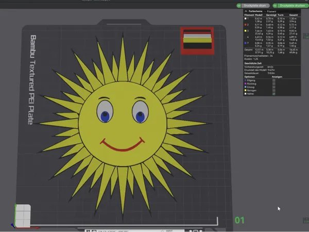The height and width of the screenshot is (232, 309).
Task: Click the Druckplatte slicen button
Action: click(x=255, y=6)
